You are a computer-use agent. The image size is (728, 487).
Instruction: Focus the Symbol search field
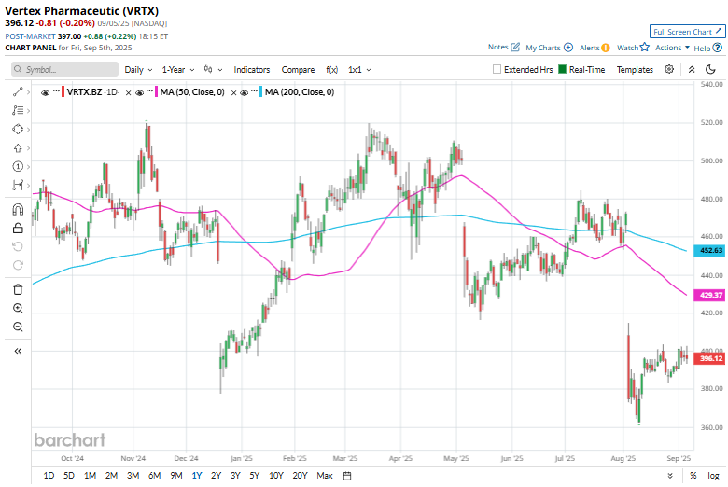(x=64, y=69)
